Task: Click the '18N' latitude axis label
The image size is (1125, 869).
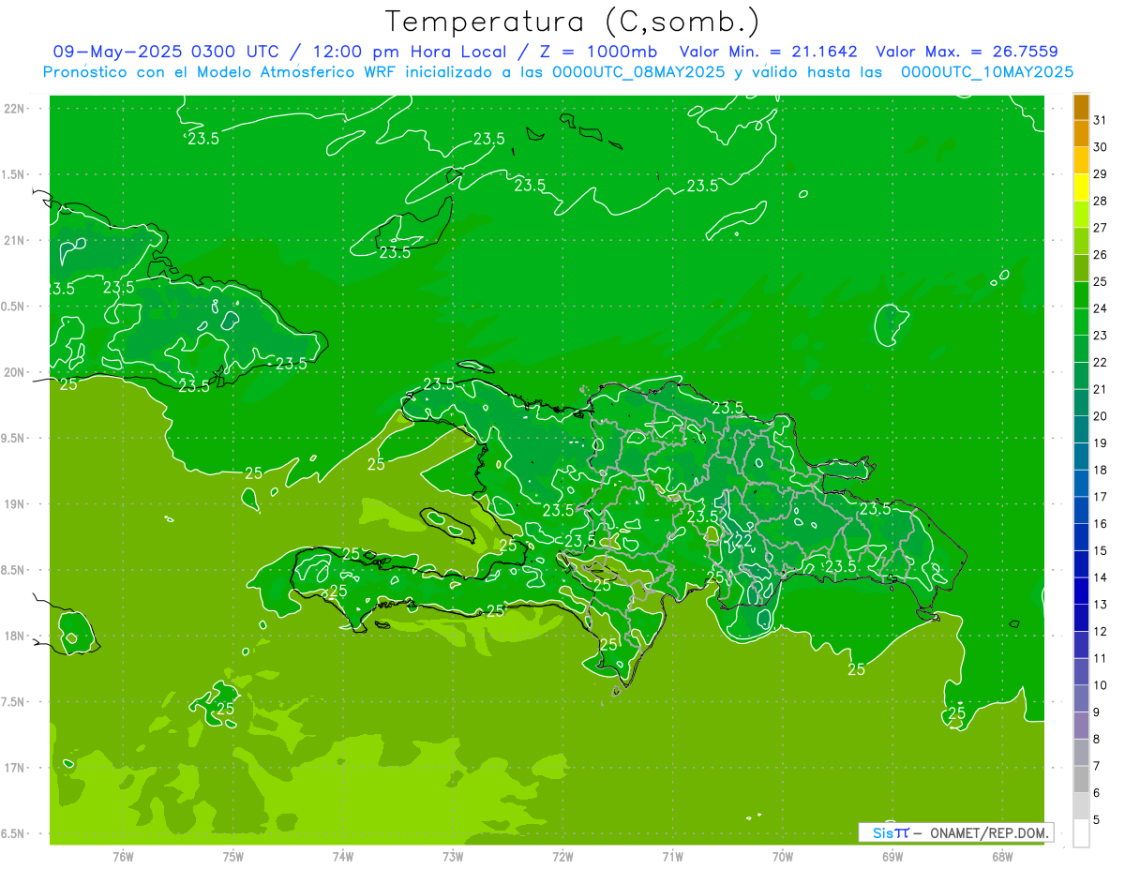Action: (16, 636)
